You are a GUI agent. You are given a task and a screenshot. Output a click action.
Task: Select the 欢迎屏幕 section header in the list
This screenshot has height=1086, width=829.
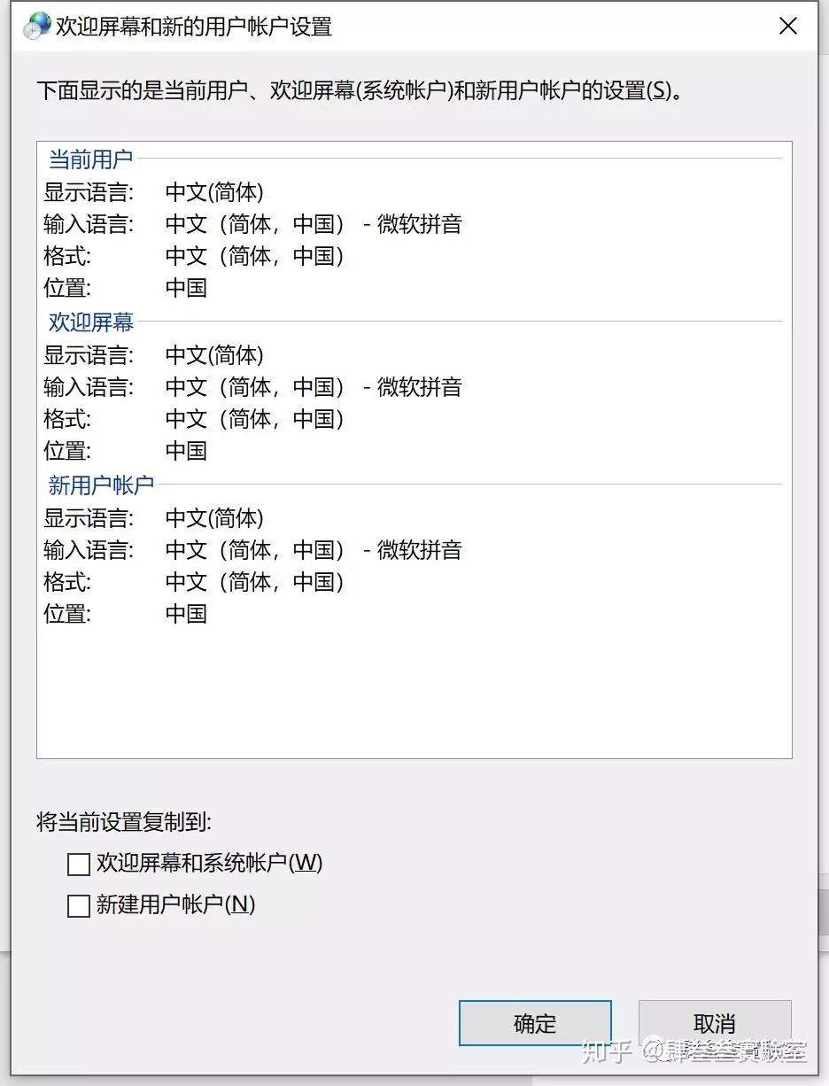pyautogui.click(x=90, y=322)
